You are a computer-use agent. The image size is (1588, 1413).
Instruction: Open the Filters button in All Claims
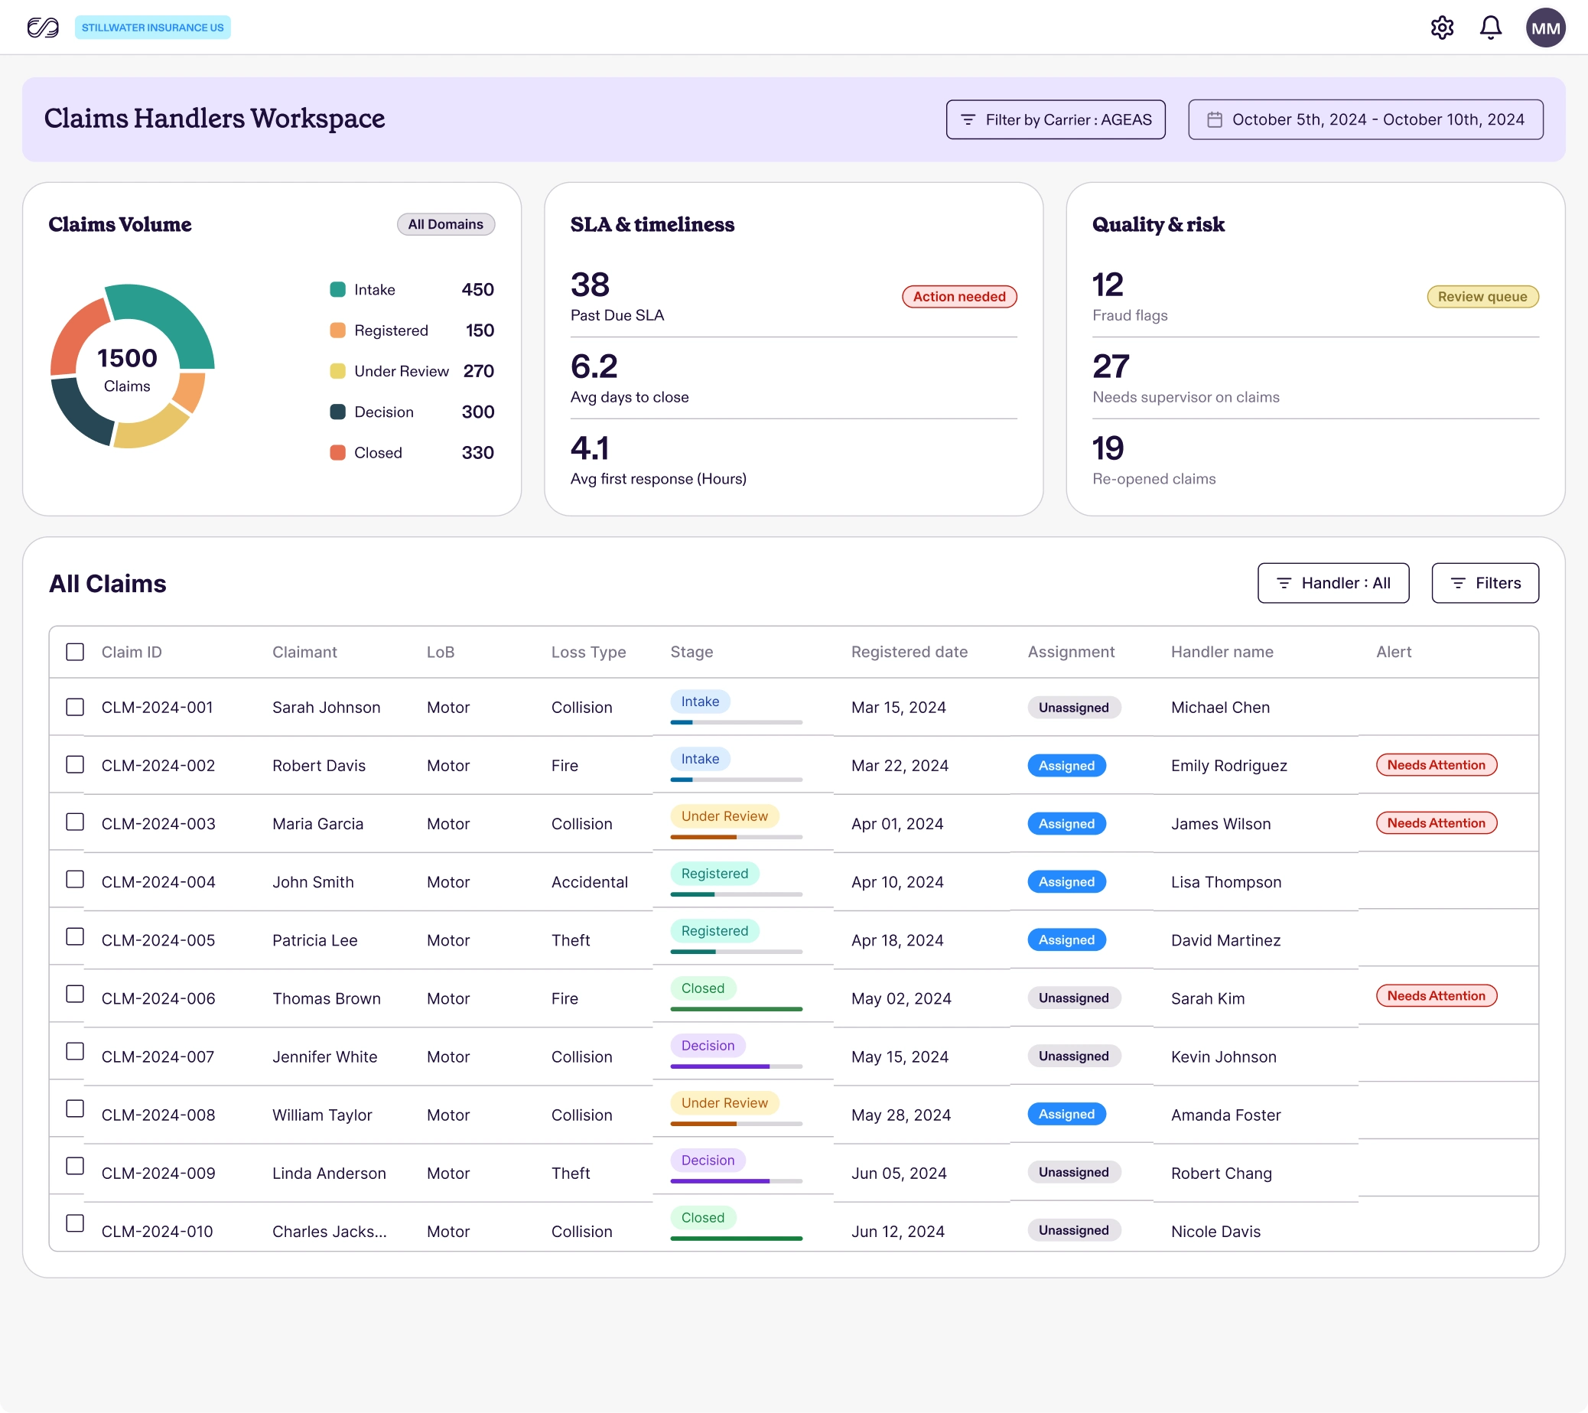coord(1485,583)
